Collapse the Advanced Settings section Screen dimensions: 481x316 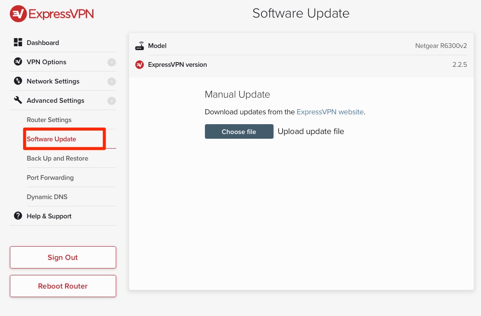pyautogui.click(x=111, y=100)
